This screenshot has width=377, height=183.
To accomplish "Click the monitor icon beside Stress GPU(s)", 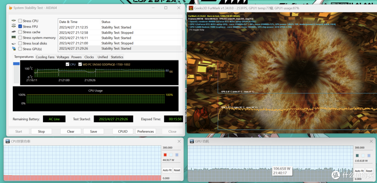I will 14,49.
